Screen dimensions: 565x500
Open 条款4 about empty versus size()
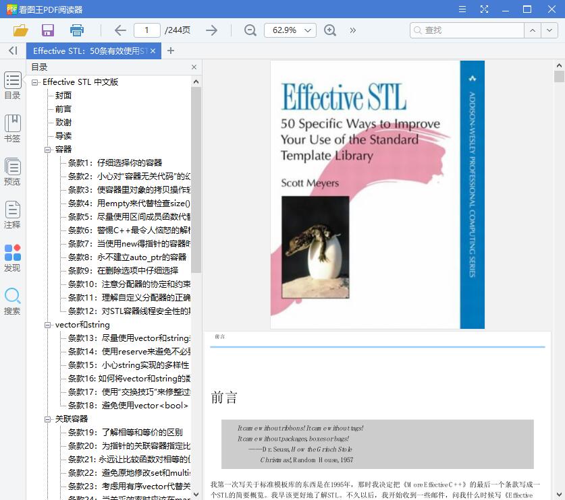129,204
